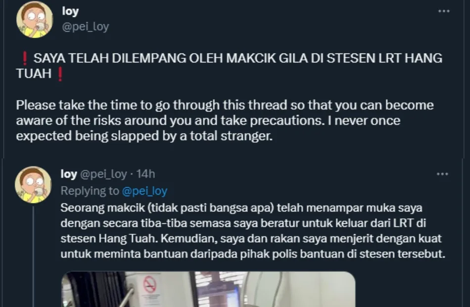The image size is (470, 307).
Task: Click the Replying to label
Action: (90, 191)
